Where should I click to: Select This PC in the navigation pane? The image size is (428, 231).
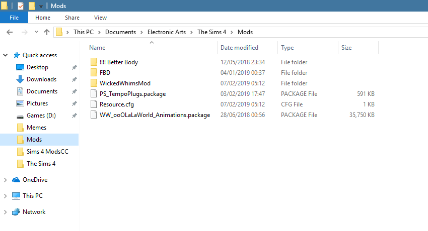coord(33,196)
